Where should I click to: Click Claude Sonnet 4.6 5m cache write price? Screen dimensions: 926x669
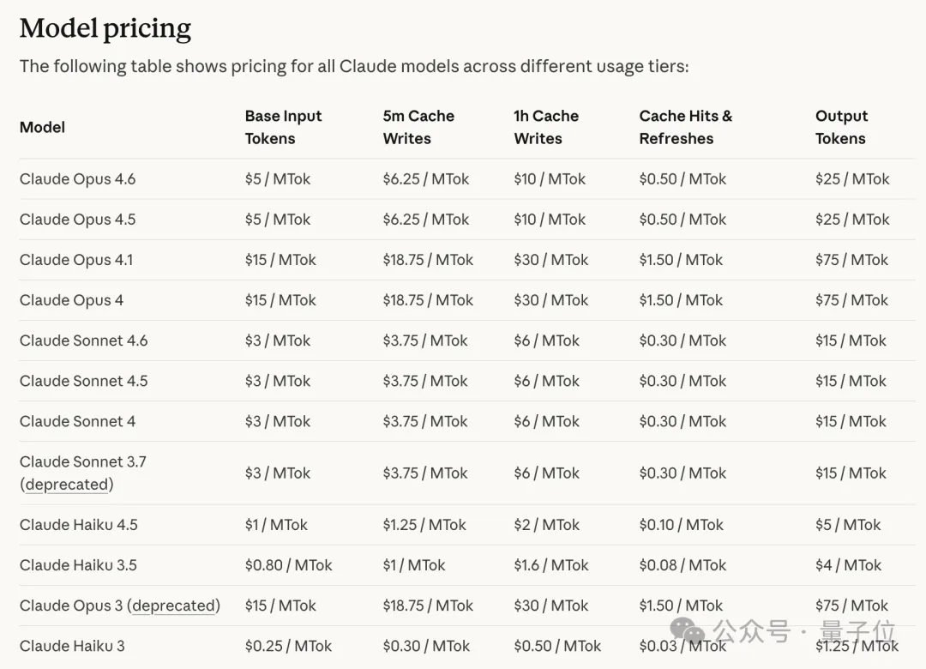(425, 341)
